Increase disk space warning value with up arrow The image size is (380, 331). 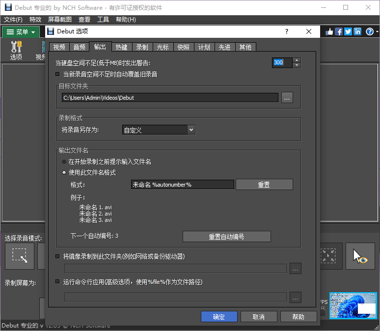click(x=297, y=60)
